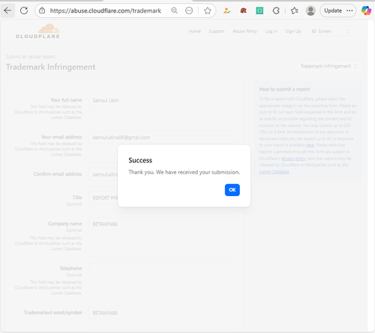Open the Lumen Database link in the sidebar

[x=274, y=172]
